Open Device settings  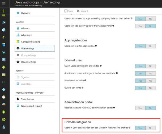[x=35, y=62]
